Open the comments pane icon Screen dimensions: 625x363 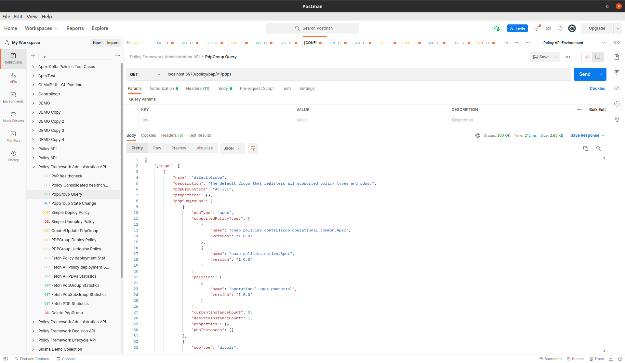(x=617, y=73)
